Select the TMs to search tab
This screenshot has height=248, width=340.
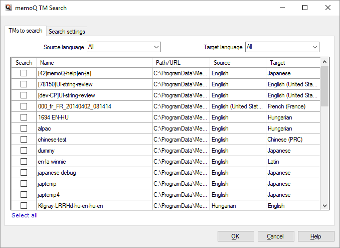click(25, 31)
